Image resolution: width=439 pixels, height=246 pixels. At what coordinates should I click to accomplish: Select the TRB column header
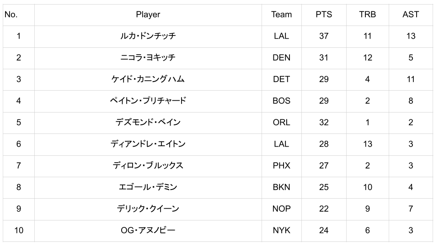(x=367, y=15)
